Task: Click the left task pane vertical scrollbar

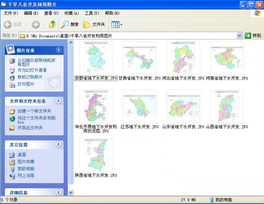Action: 71,113
